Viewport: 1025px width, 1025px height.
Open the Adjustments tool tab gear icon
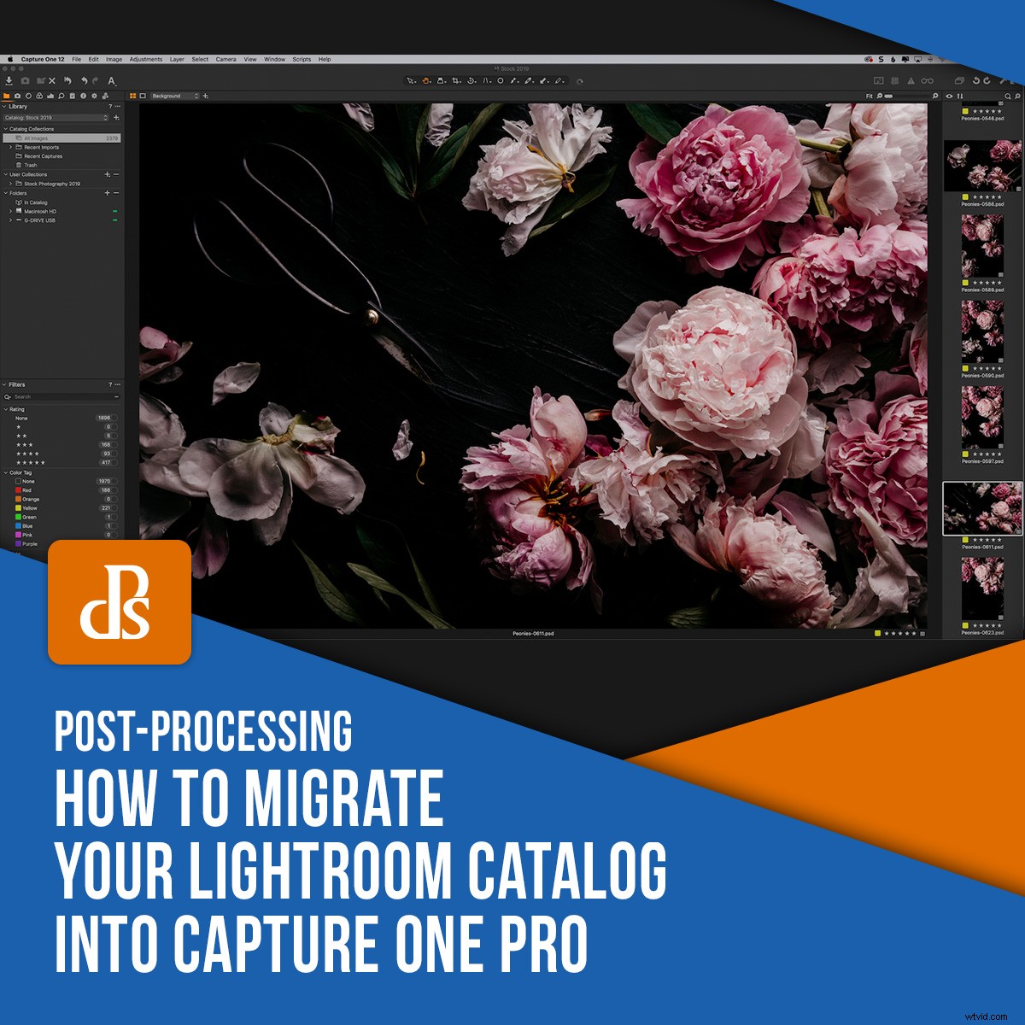pyautogui.click(x=94, y=96)
